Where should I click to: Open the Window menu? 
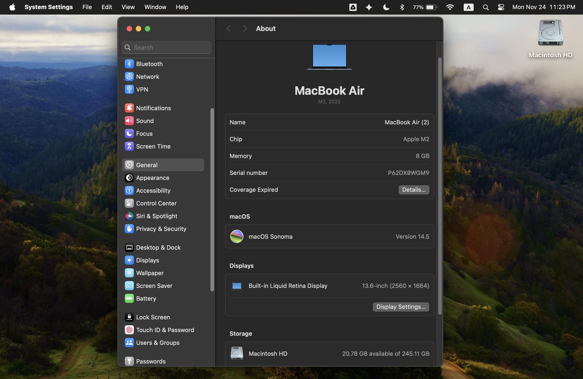pos(155,7)
